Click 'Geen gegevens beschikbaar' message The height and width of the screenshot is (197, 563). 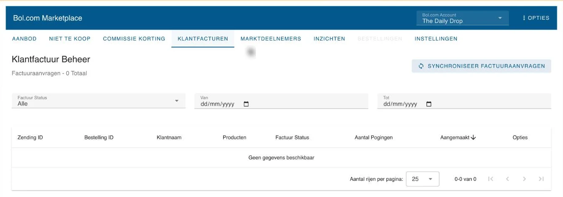(281, 158)
